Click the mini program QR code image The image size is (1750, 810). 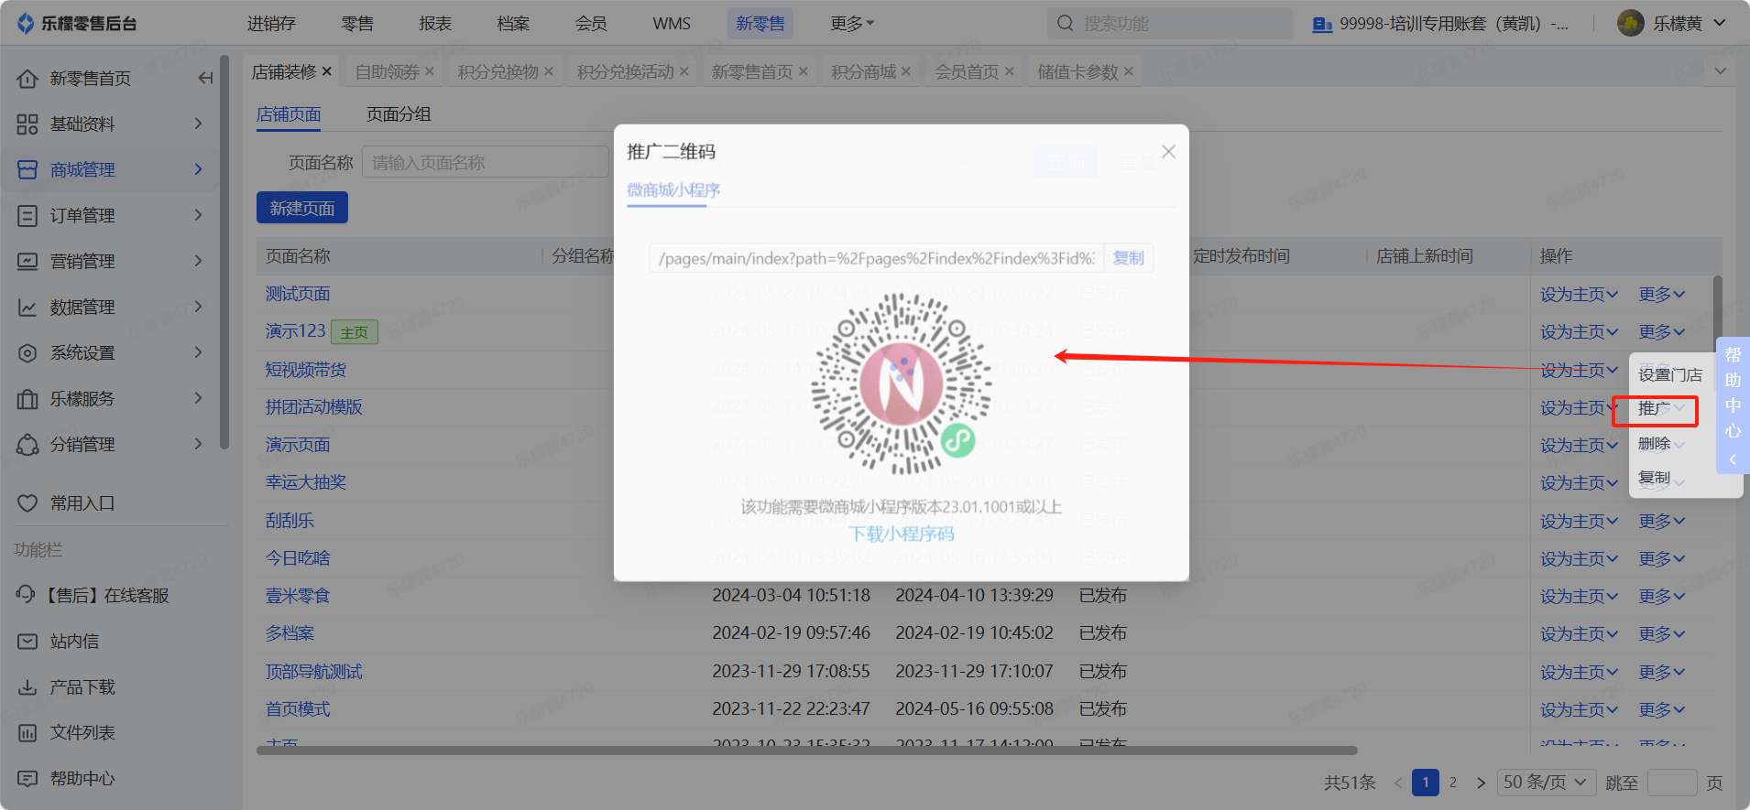click(x=902, y=383)
